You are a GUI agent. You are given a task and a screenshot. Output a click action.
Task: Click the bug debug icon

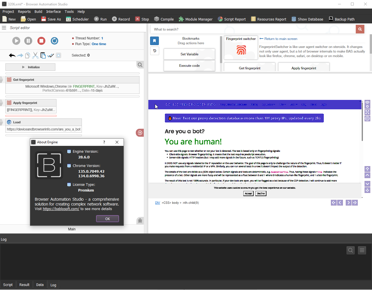pyautogui.click(x=140, y=221)
